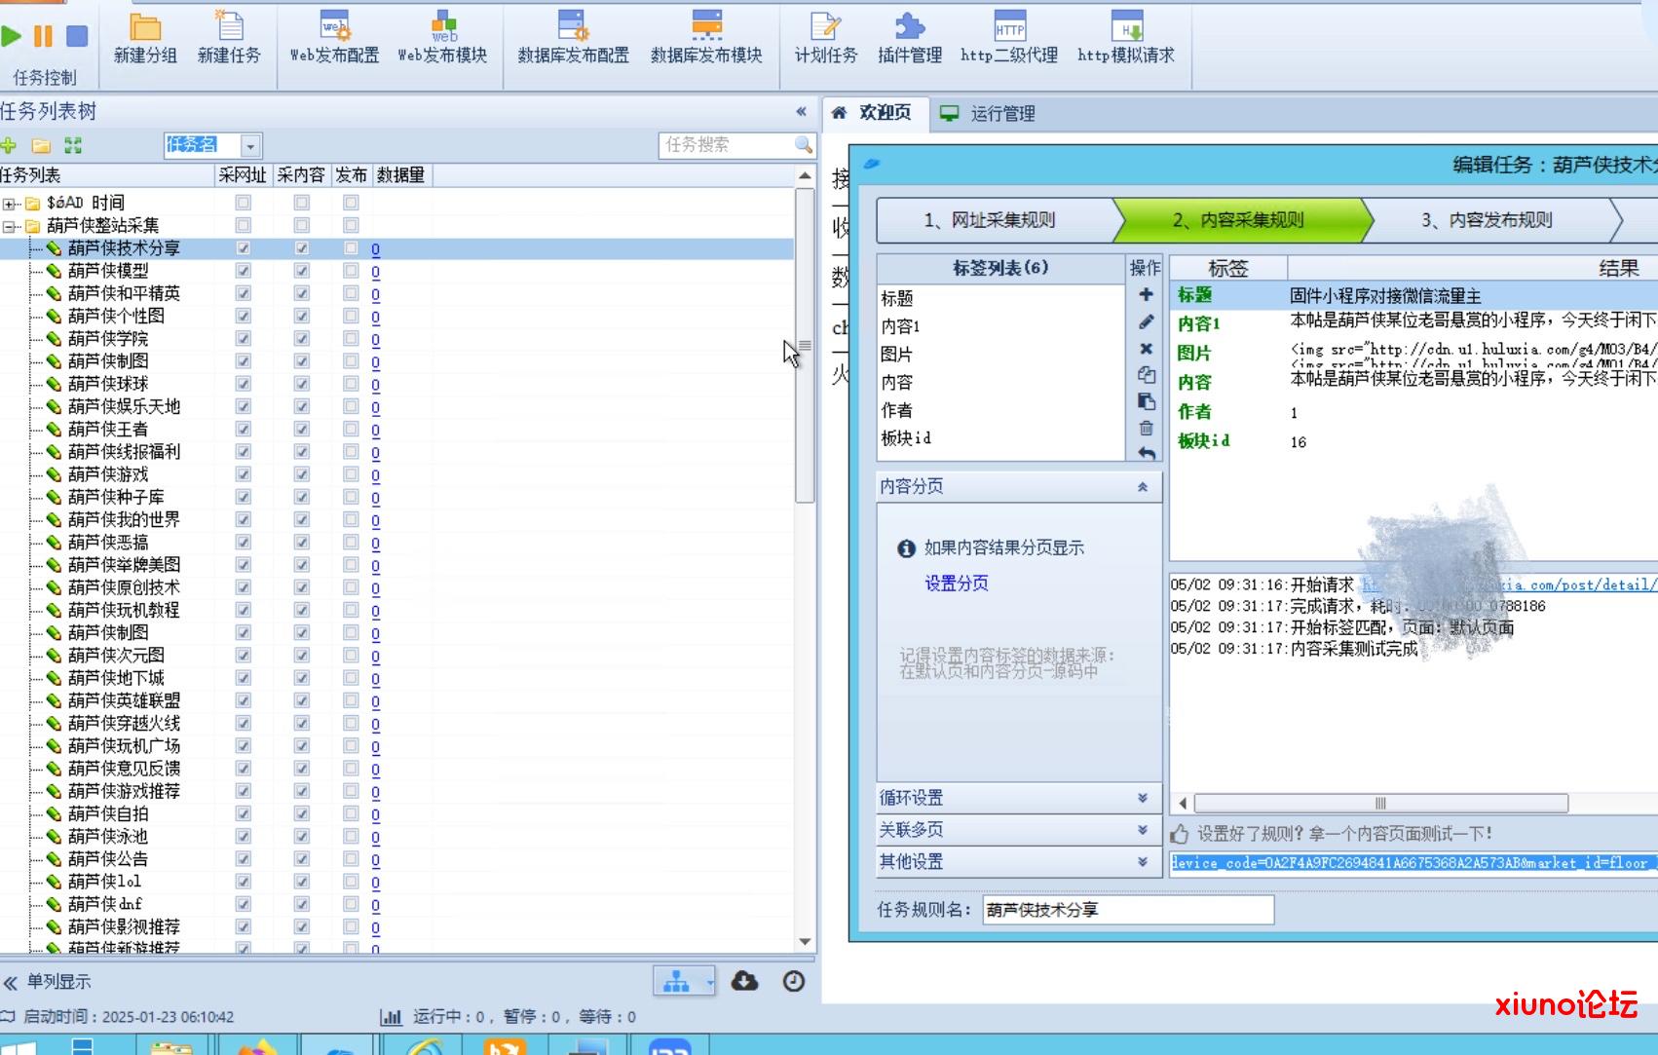The width and height of the screenshot is (1658, 1055).
Task: Copy label with the copy icon
Action: (1146, 374)
